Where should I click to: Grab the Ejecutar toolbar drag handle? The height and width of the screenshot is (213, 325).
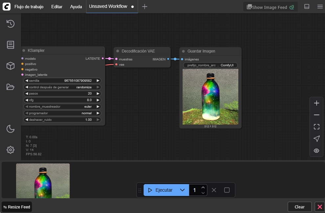(140, 190)
